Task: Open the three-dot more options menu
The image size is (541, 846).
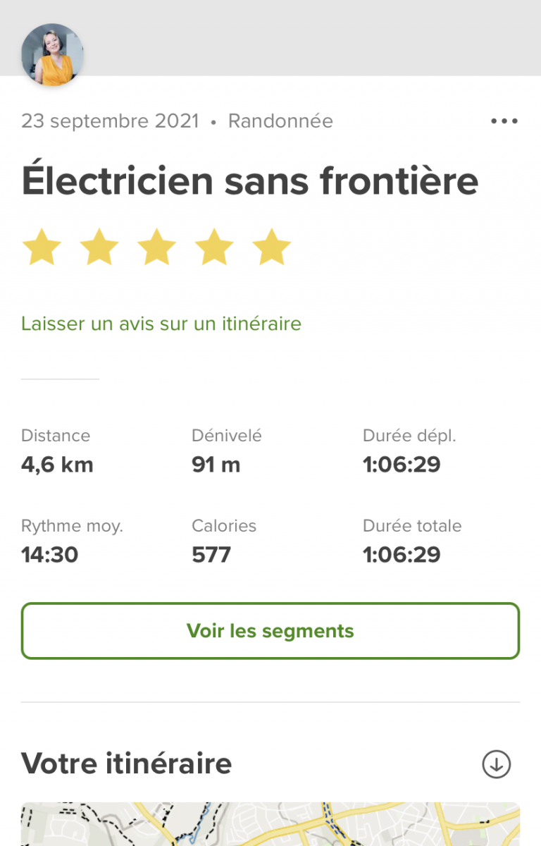Action: (x=504, y=121)
